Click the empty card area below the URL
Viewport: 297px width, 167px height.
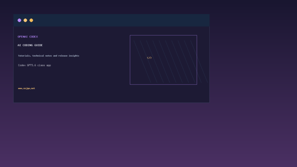(x=111, y=96)
